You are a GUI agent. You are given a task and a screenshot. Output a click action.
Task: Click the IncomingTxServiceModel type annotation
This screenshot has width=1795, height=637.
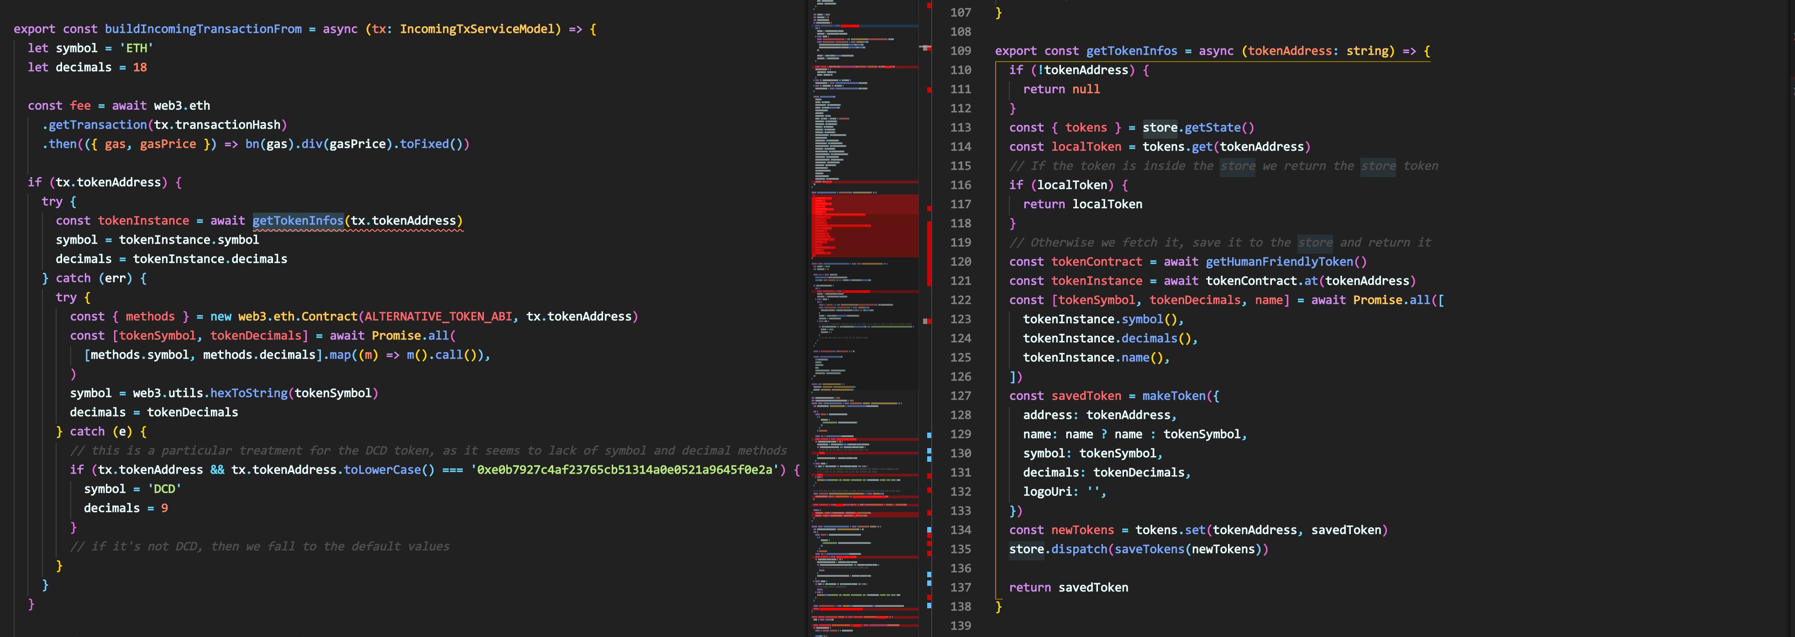pos(478,29)
